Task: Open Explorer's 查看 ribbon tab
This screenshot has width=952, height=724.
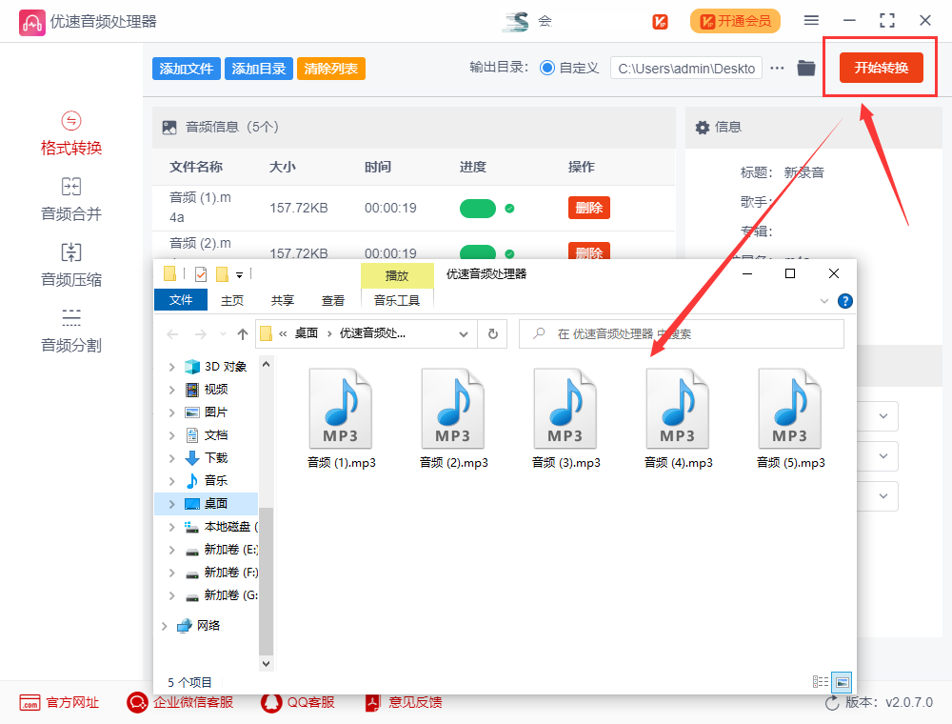Action: coord(332,301)
